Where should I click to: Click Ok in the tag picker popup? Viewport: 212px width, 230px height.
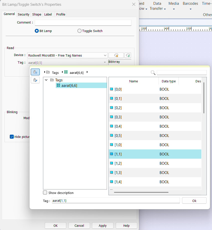194,201
